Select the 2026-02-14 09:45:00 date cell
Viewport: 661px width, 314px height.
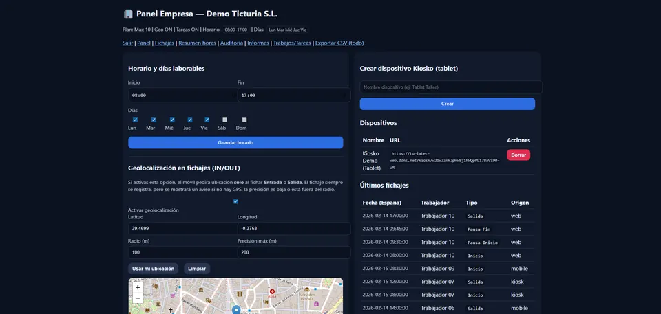click(x=386, y=229)
